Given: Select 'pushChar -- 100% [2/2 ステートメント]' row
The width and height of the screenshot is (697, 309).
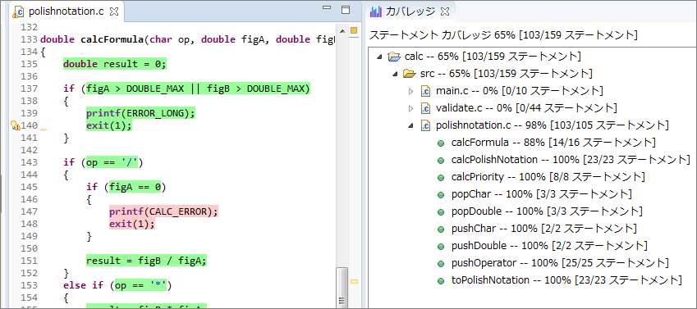Looking at the screenshot, I should click(x=544, y=229).
